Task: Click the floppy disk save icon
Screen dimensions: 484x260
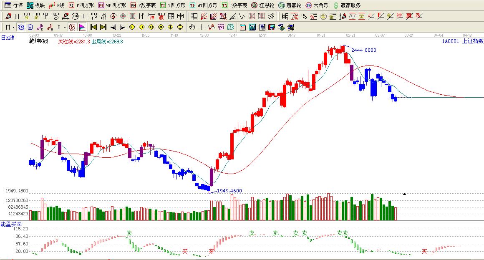Action: pos(271,27)
